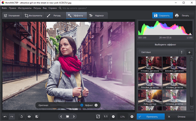Click the redo arrow icon

click(11, 117)
